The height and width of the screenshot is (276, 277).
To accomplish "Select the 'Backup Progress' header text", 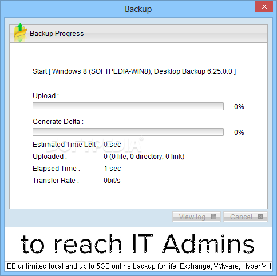I will click(x=57, y=34).
